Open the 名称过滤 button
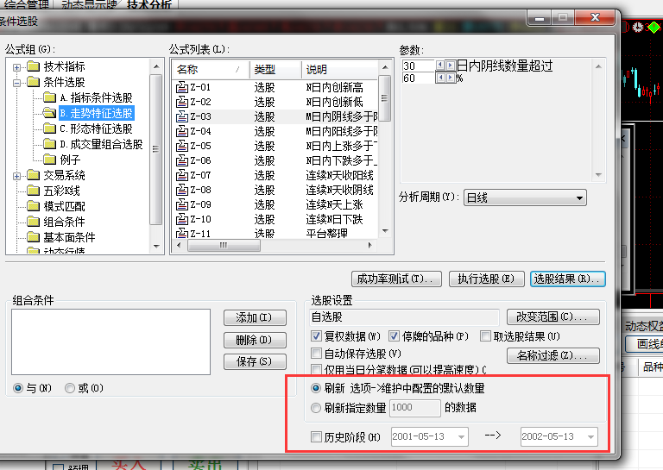The image size is (663, 470). 553,355
